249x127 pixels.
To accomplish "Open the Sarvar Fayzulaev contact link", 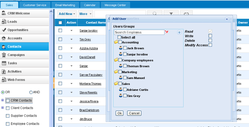I will pyautogui.click(x=91, y=75).
